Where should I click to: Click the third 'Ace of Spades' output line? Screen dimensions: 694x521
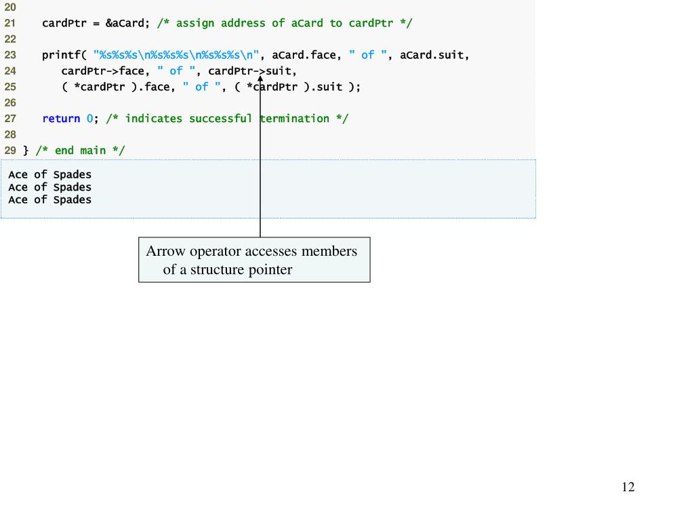click(49, 200)
